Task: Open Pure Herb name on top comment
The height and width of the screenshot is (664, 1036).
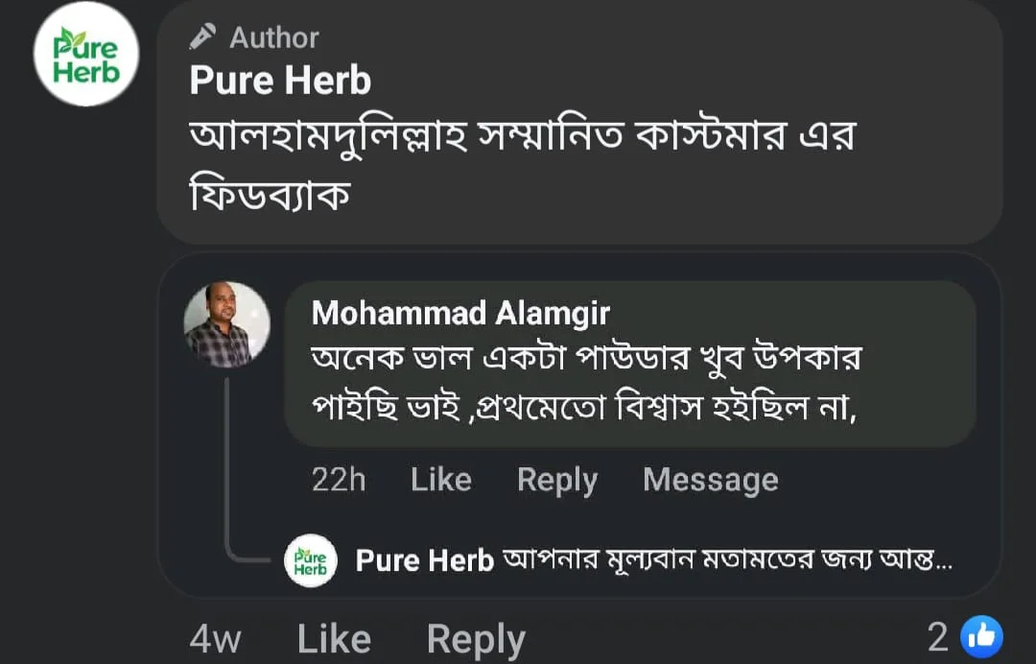Action: pos(280,81)
